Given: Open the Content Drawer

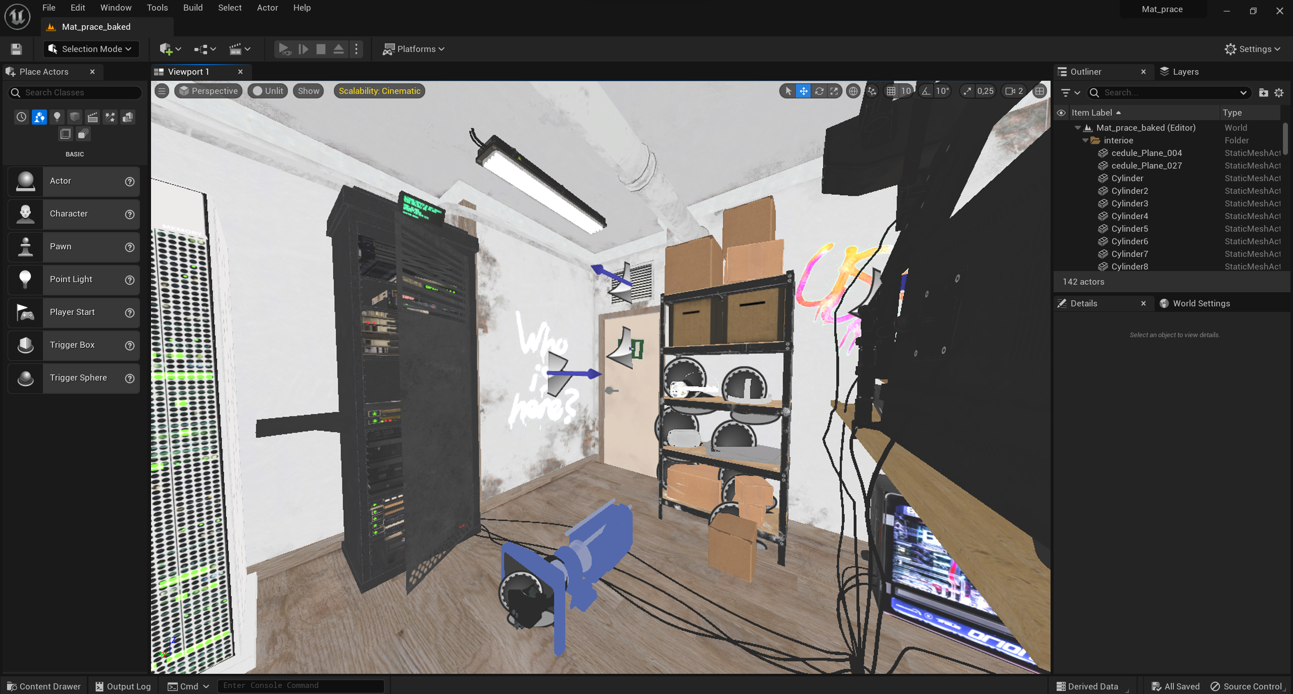Looking at the screenshot, I should click(x=44, y=686).
